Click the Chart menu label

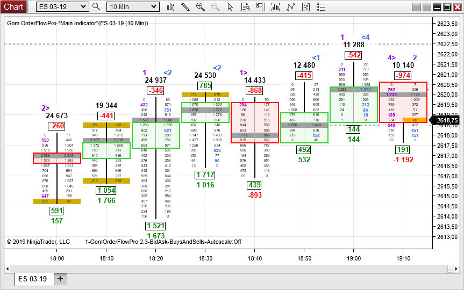(x=13, y=6)
